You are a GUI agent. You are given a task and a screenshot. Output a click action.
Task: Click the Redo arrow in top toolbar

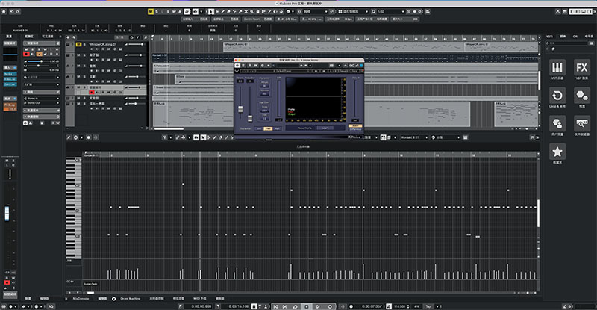(18, 12)
